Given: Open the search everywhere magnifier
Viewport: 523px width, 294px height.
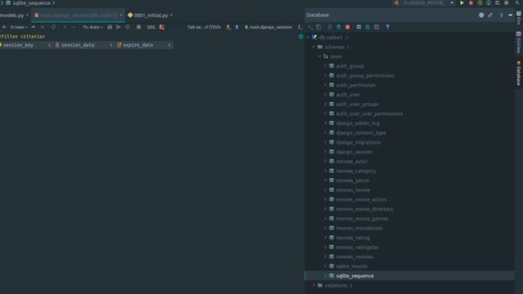Looking at the screenshot, I should (x=517, y=3).
